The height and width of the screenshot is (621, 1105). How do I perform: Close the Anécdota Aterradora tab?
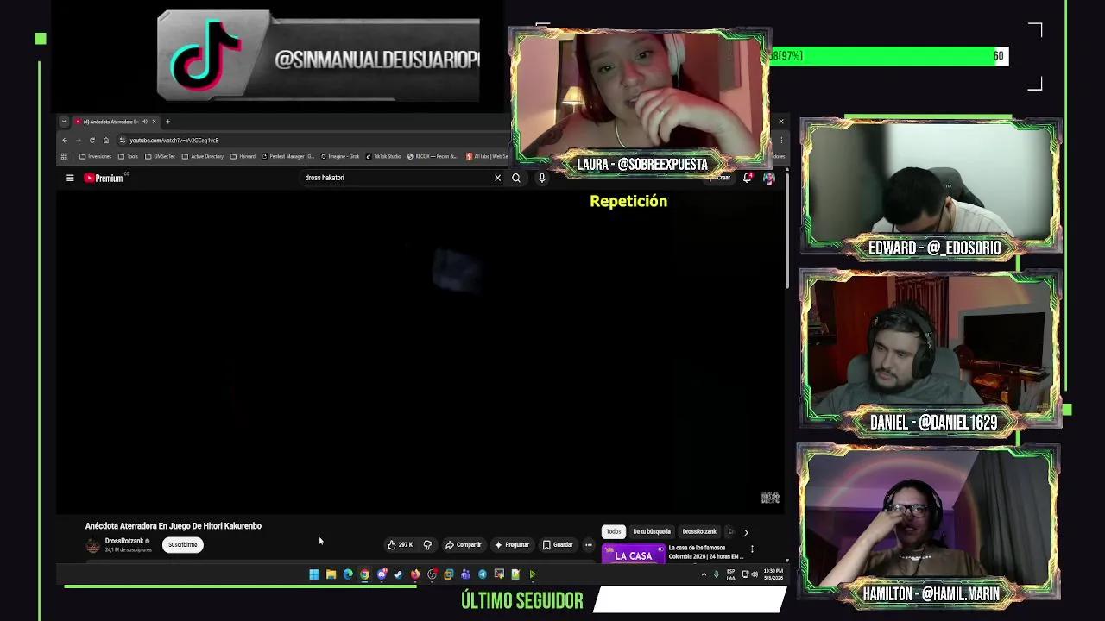pyautogui.click(x=155, y=122)
